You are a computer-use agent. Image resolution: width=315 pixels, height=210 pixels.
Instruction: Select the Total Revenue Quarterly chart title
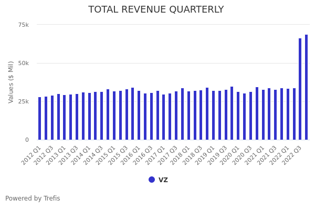coord(156,10)
